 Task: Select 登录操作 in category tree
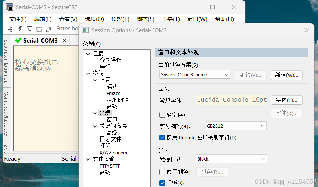110,60
